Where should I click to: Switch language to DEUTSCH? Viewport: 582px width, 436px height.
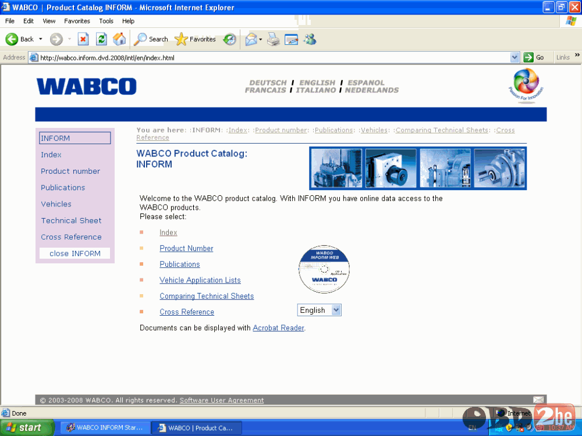coord(268,83)
